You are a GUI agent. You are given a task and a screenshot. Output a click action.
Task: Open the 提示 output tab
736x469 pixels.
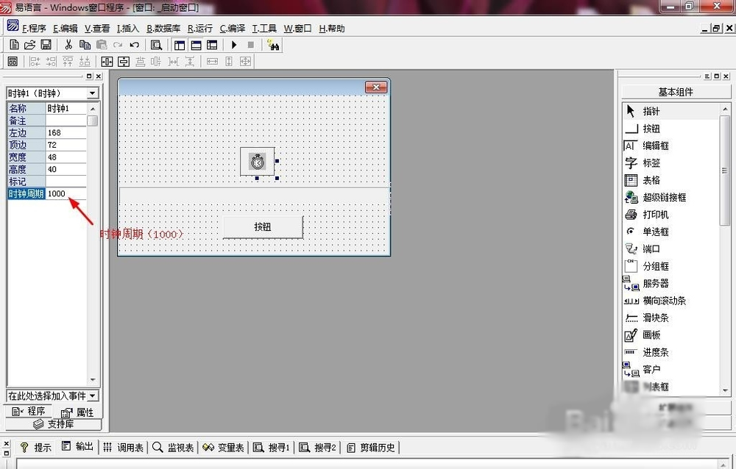click(x=35, y=448)
